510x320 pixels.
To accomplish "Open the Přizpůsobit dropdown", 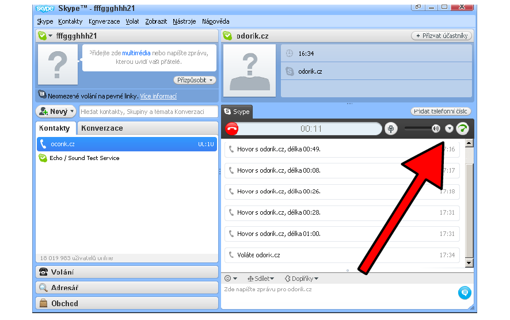I will click(x=195, y=80).
